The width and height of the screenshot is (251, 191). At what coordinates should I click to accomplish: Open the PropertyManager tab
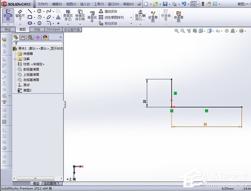23,38
